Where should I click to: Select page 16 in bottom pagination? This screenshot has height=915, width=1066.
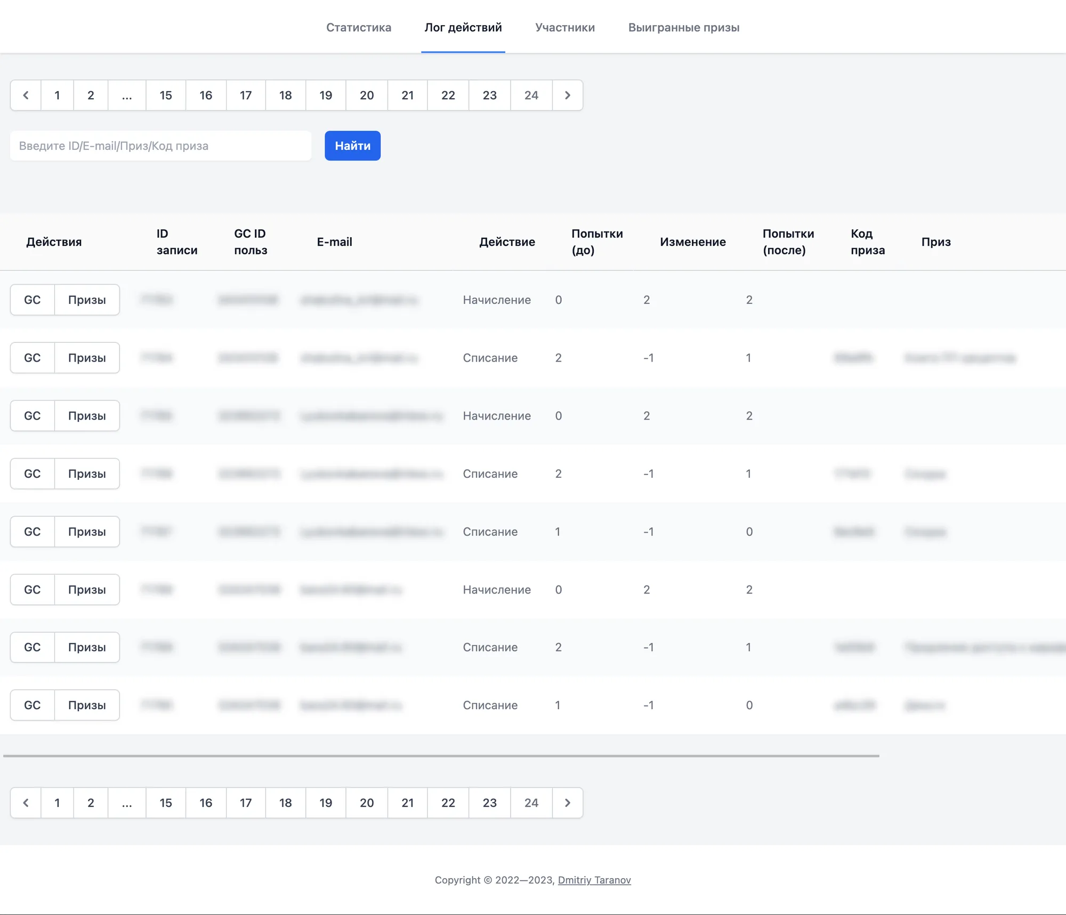click(206, 802)
